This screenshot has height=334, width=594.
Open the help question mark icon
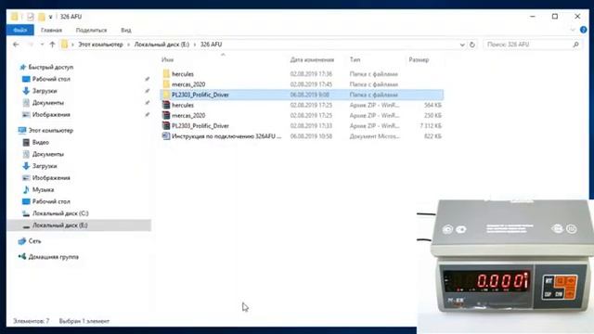pyautogui.click(x=584, y=30)
